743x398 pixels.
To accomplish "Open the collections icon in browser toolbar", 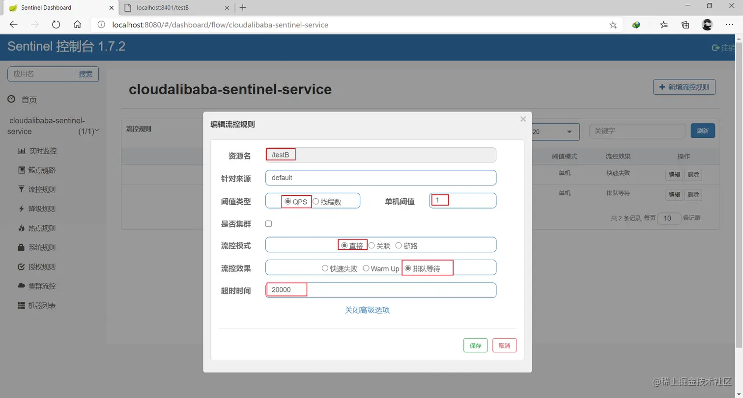I will point(686,25).
